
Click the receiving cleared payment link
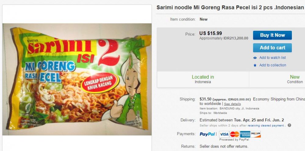point(266,126)
